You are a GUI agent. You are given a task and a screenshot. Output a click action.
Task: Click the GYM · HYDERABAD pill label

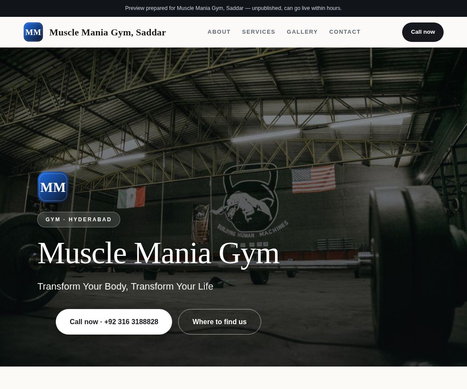79,219
